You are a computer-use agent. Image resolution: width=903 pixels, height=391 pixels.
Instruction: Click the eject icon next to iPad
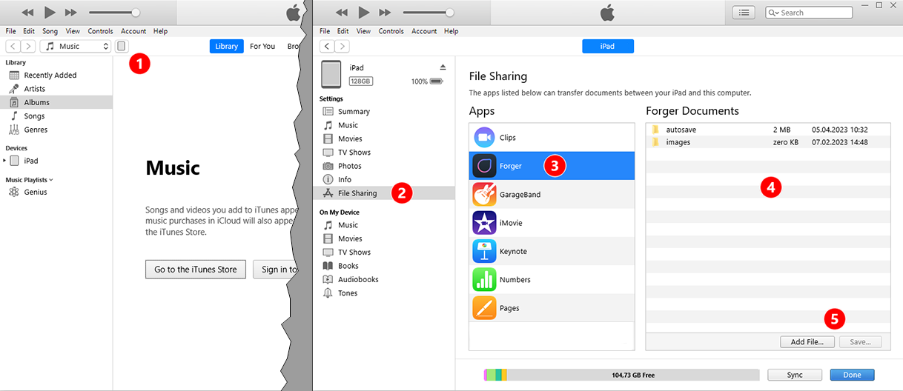[x=443, y=67]
